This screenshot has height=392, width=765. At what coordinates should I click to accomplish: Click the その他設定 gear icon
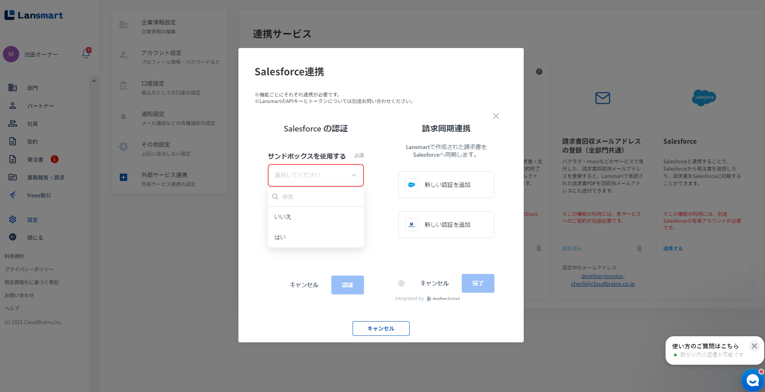(123, 147)
